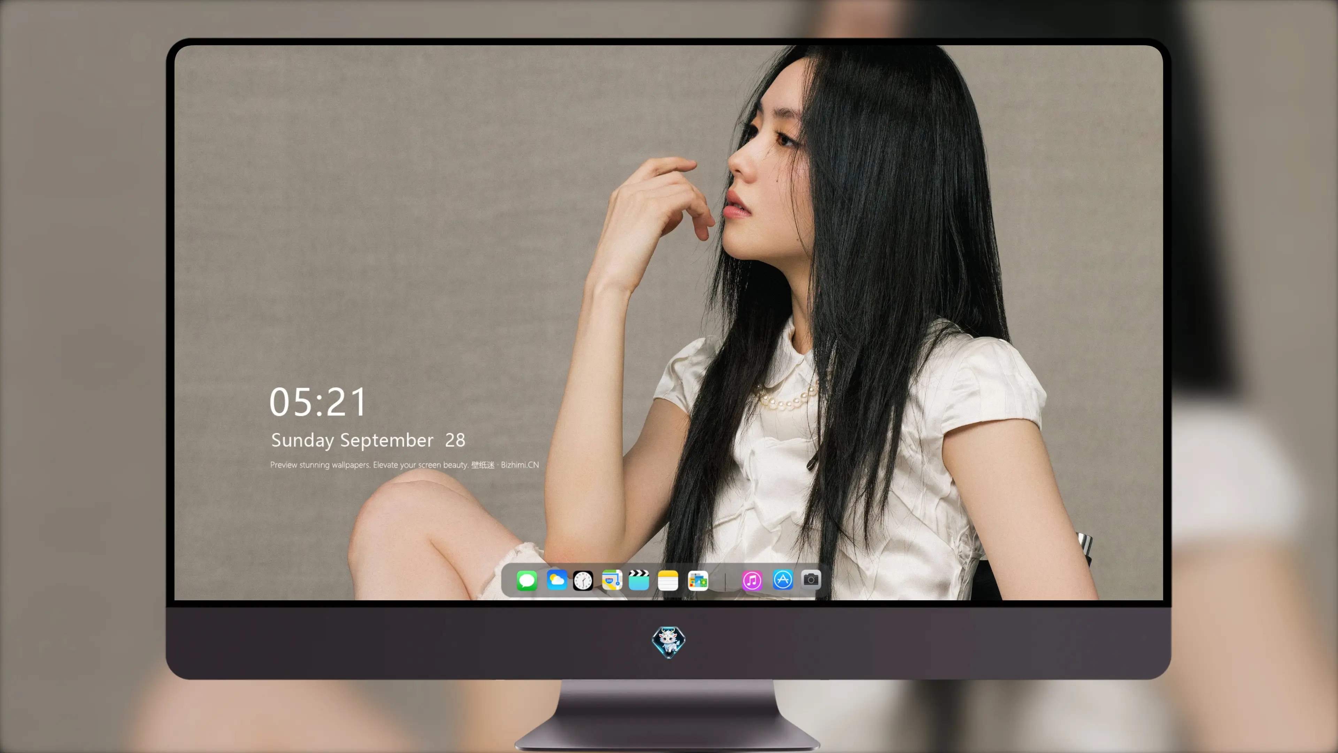Click the 'Sunday September 28' date text
Viewport: 1338px width, 753px height.
[x=368, y=440]
